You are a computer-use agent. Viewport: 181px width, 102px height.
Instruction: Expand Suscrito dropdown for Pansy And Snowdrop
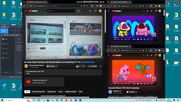56,66
